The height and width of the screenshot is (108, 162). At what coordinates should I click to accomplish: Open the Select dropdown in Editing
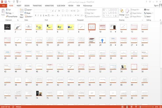[148, 17]
